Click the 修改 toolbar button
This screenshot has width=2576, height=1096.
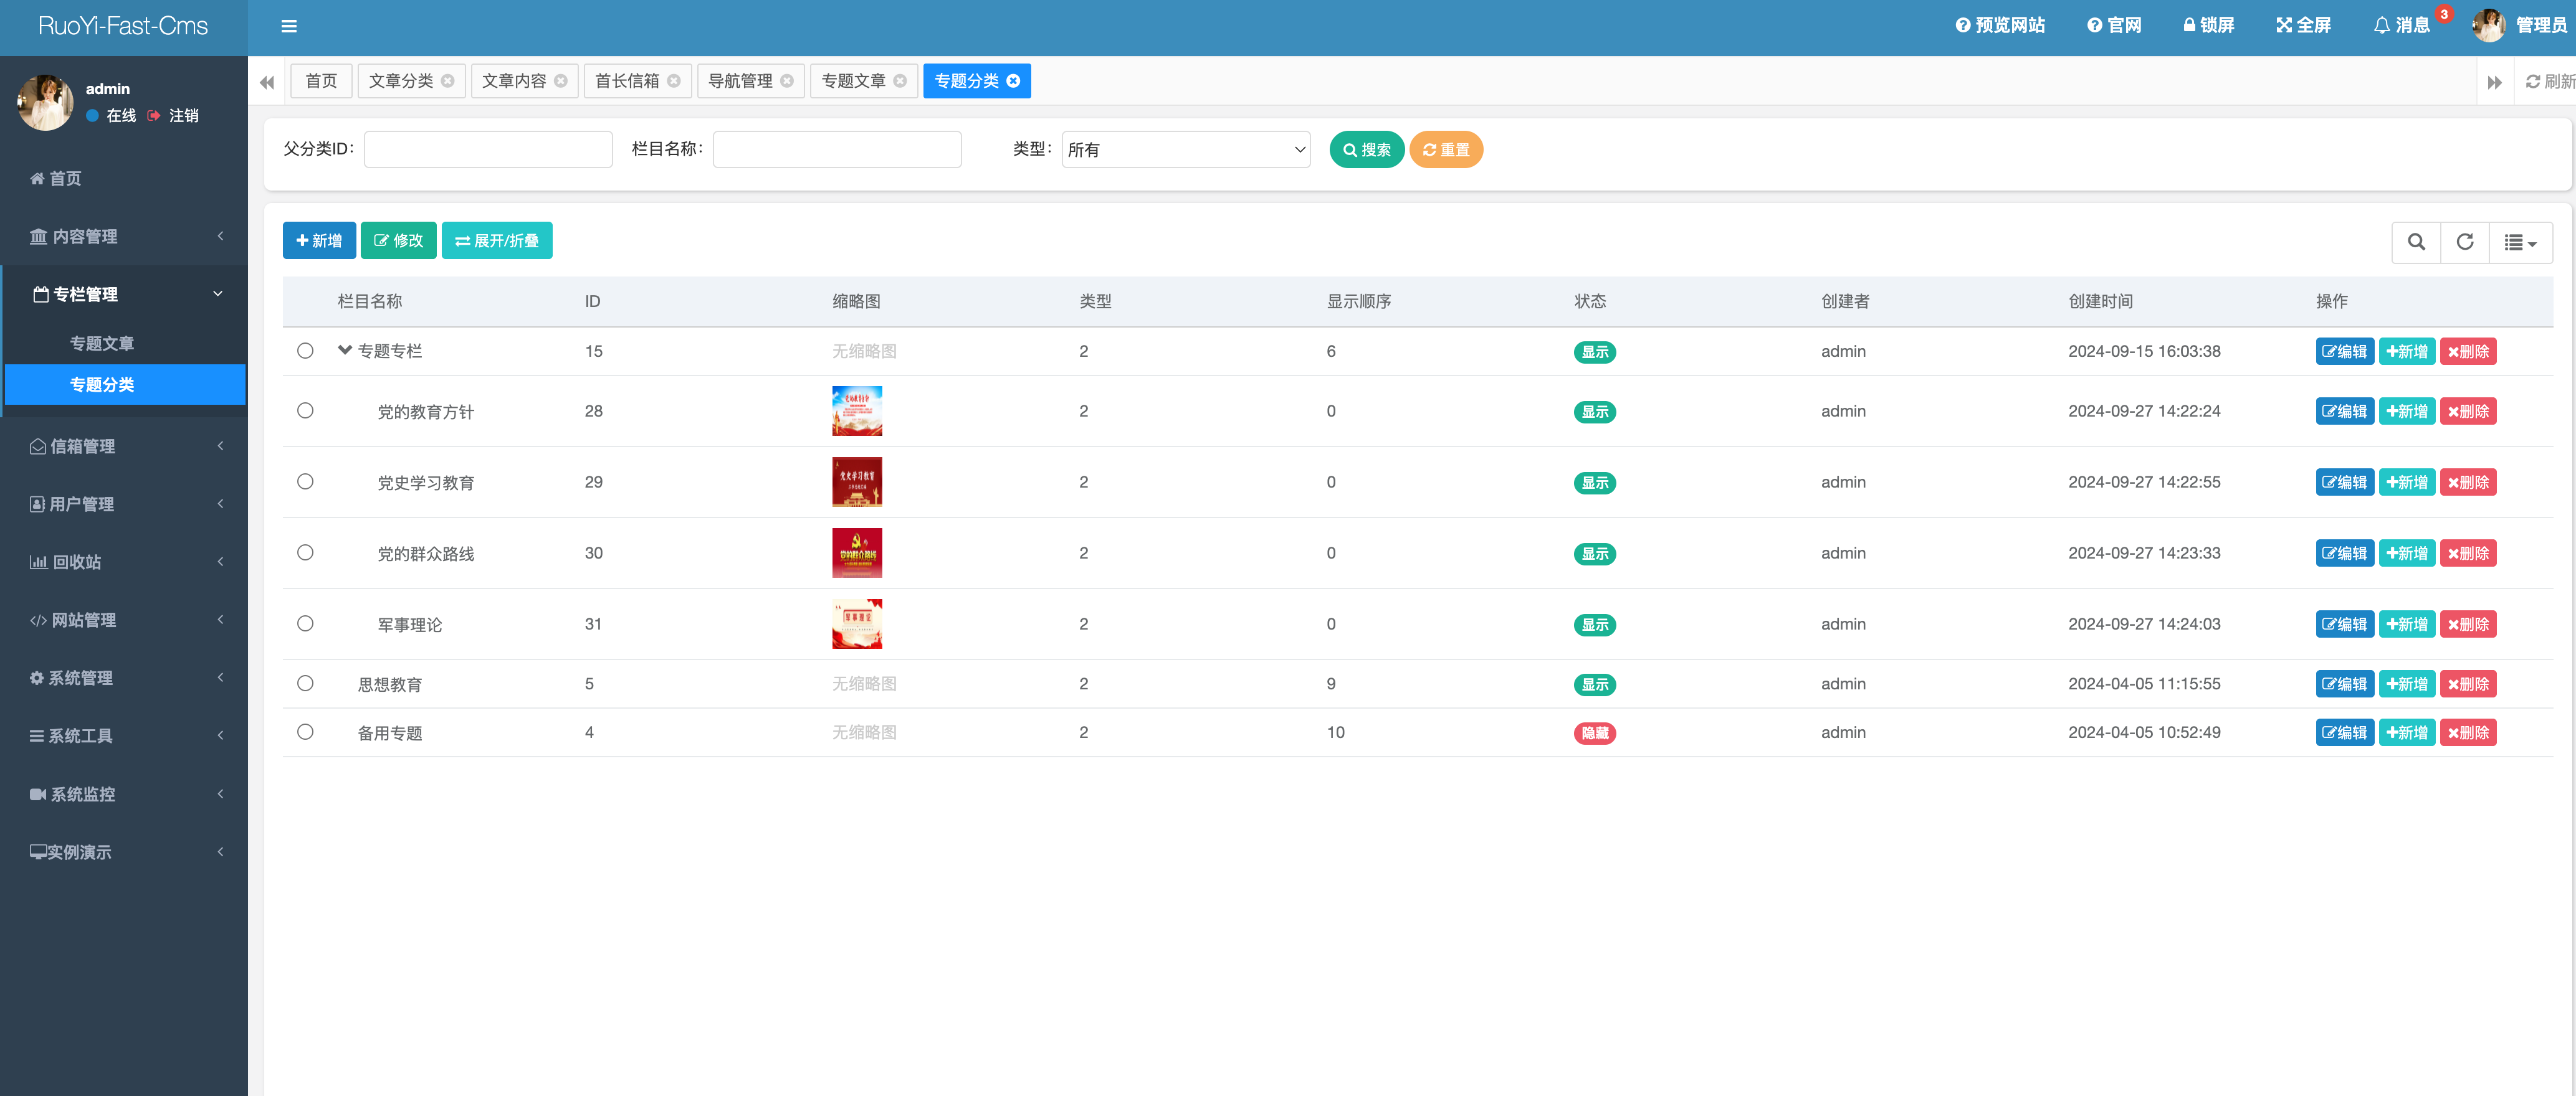[398, 241]
